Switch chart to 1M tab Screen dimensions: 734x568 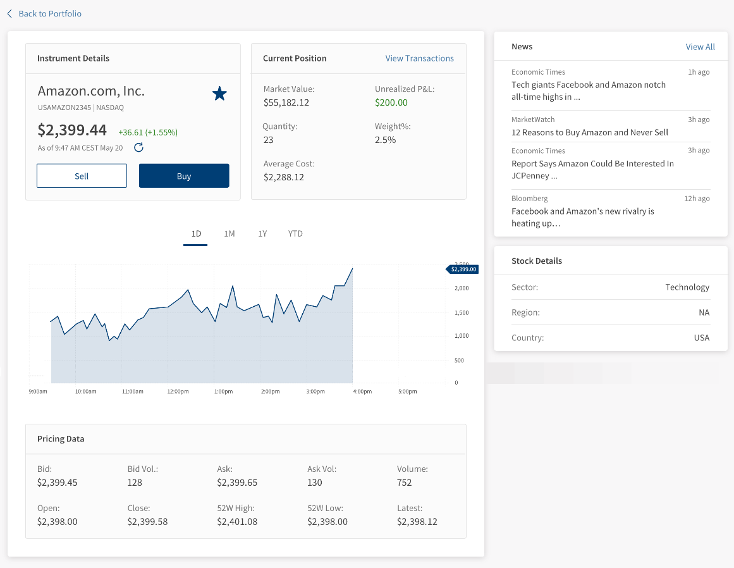pyautogui.click(x=229, y=233)
